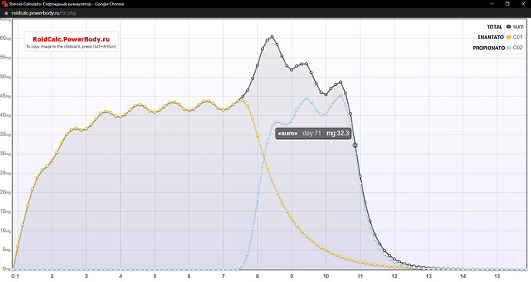Click x-axis label 7

point(223,277)
